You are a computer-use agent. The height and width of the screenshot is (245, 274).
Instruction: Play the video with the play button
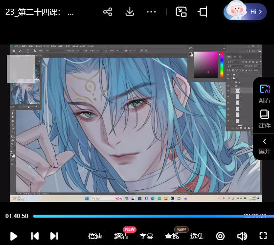(14, 236)
